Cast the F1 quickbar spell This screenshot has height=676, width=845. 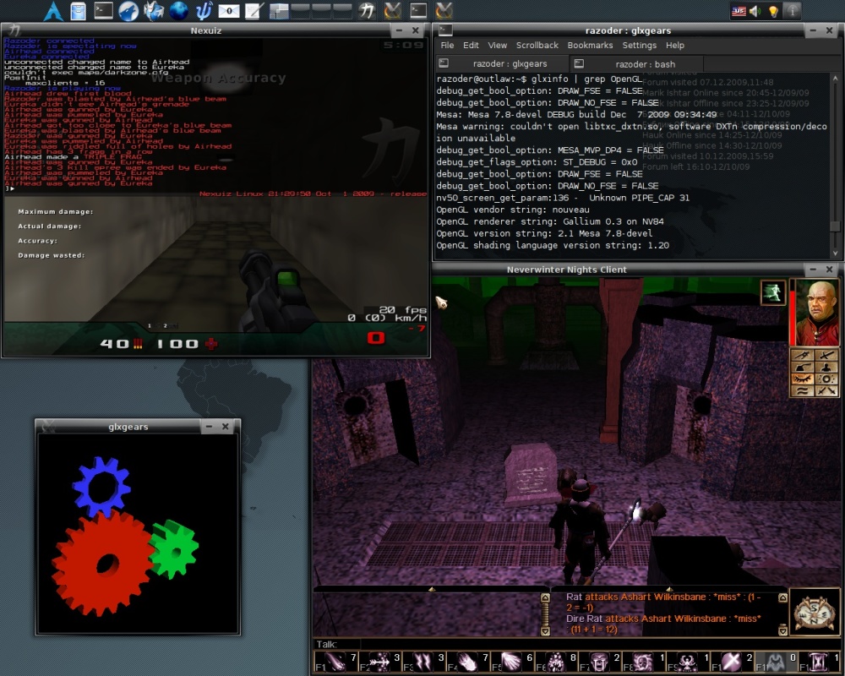point(335,662)
